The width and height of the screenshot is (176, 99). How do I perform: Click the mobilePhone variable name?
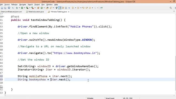[x=38, y=76]
